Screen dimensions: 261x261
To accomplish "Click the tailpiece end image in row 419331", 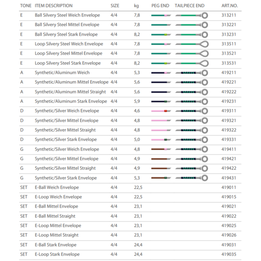I will [192, 140].
